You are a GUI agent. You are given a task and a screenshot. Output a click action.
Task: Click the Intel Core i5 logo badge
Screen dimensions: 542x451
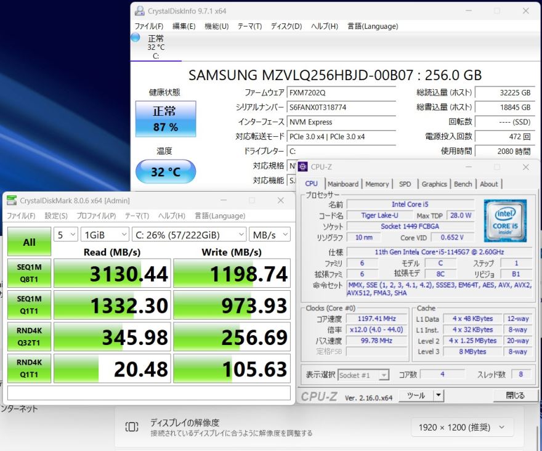pyautogui.click(x=504, y=219)
